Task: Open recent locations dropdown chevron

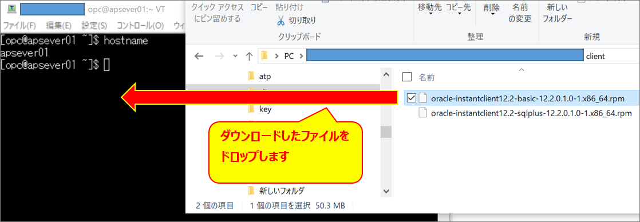Action: click(234, 56)
